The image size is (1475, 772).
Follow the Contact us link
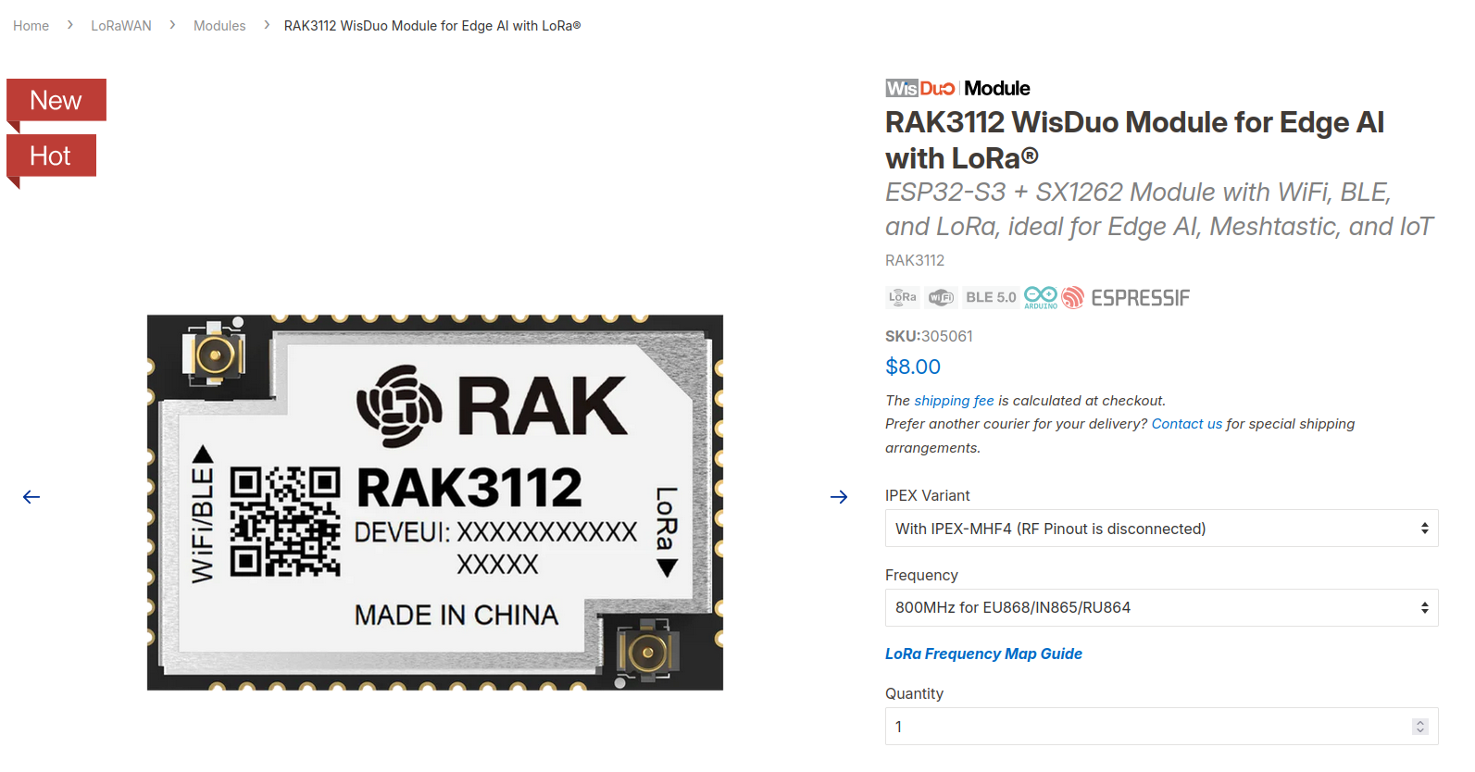tap(1187, 424)
